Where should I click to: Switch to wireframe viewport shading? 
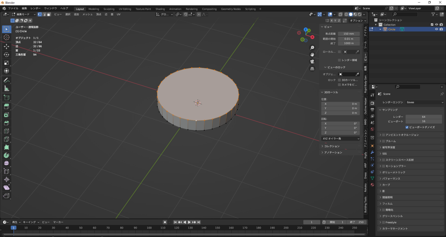point(346,14)
